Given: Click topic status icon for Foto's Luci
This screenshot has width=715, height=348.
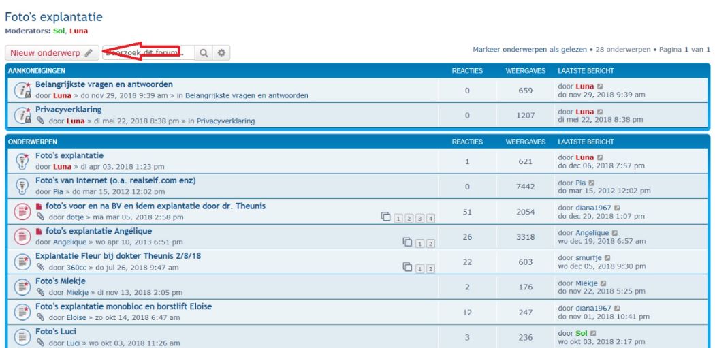Looking at the screenshot, I should click(21, 336).
